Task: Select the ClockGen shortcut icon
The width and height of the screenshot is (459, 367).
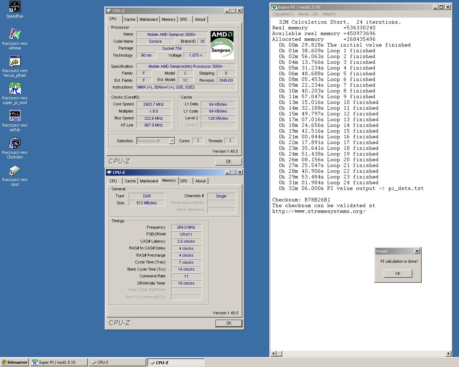Action: [15, 143]
